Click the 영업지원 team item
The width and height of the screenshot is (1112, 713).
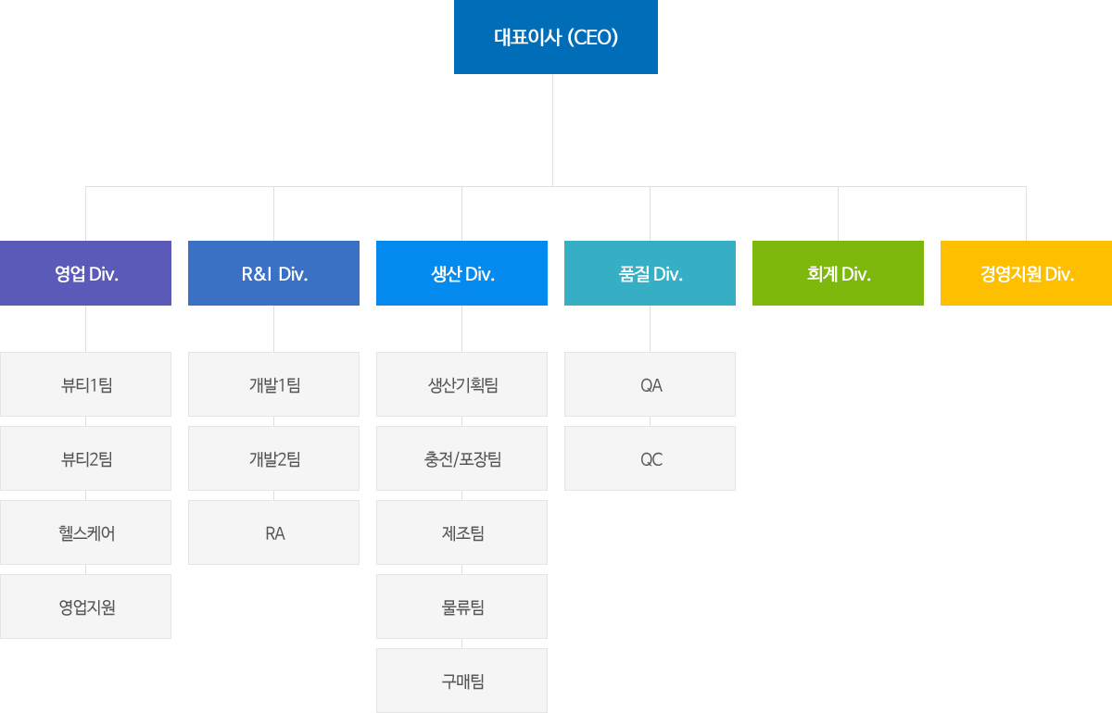pyautogui.click(x=85, y=607)
